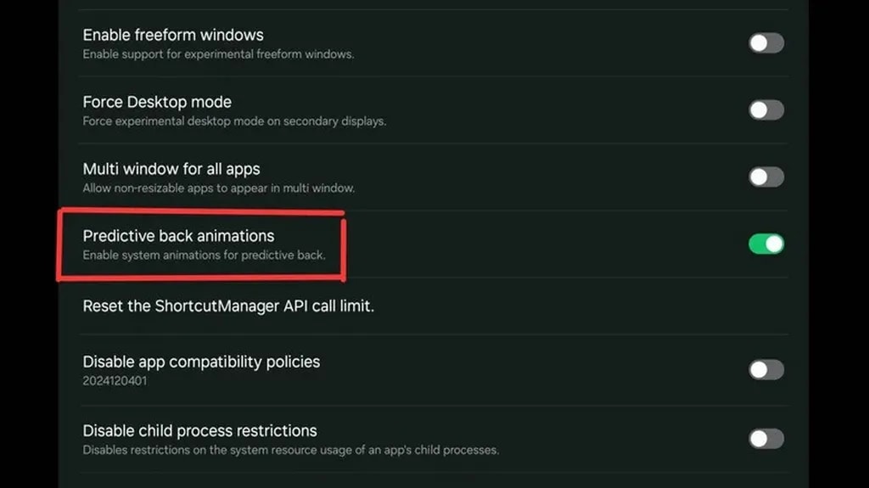Tap 'Enable system animations for predictive back' subtitle

(x=204, y=255)
